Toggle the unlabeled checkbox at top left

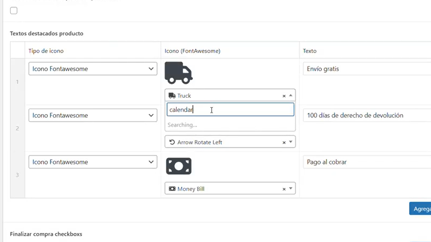click(x=14, y=11)
